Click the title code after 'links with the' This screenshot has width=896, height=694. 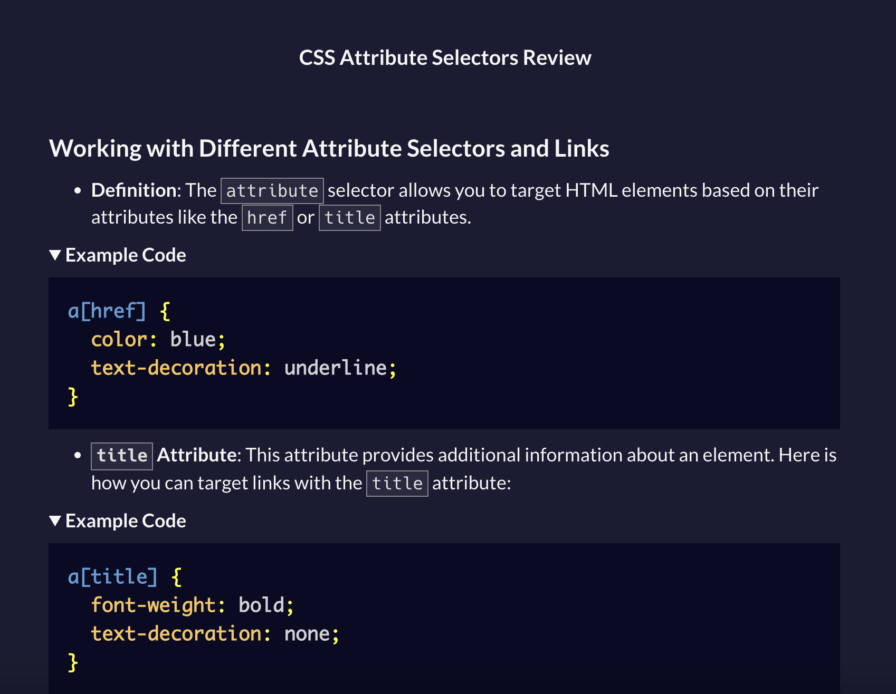point(397,484)
